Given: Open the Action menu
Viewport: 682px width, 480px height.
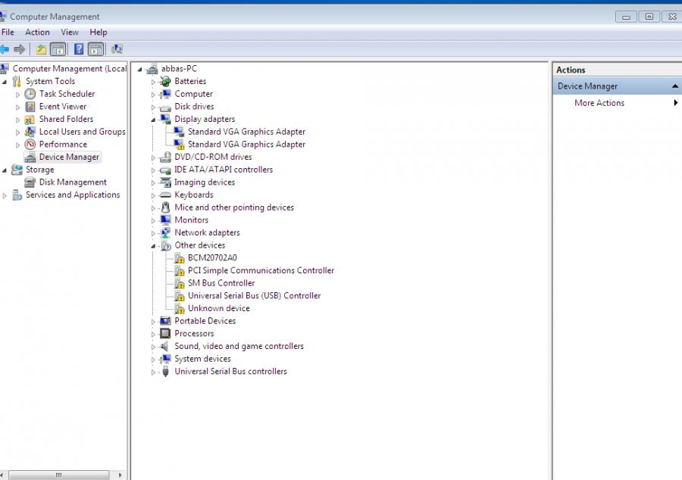Looking at the screenshot, I should 37,32.
